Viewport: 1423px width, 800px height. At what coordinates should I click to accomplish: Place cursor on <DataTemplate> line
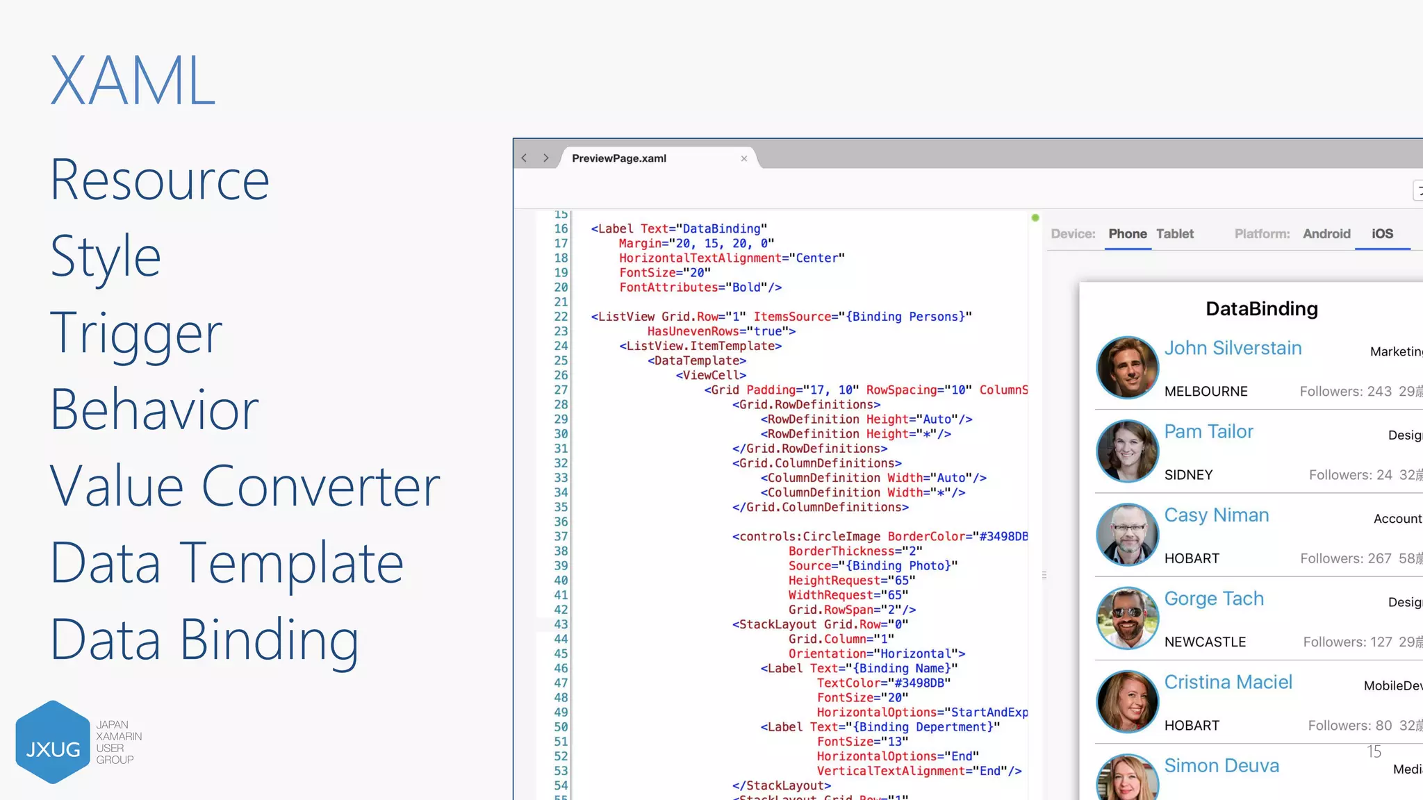[x=697, y=360]
